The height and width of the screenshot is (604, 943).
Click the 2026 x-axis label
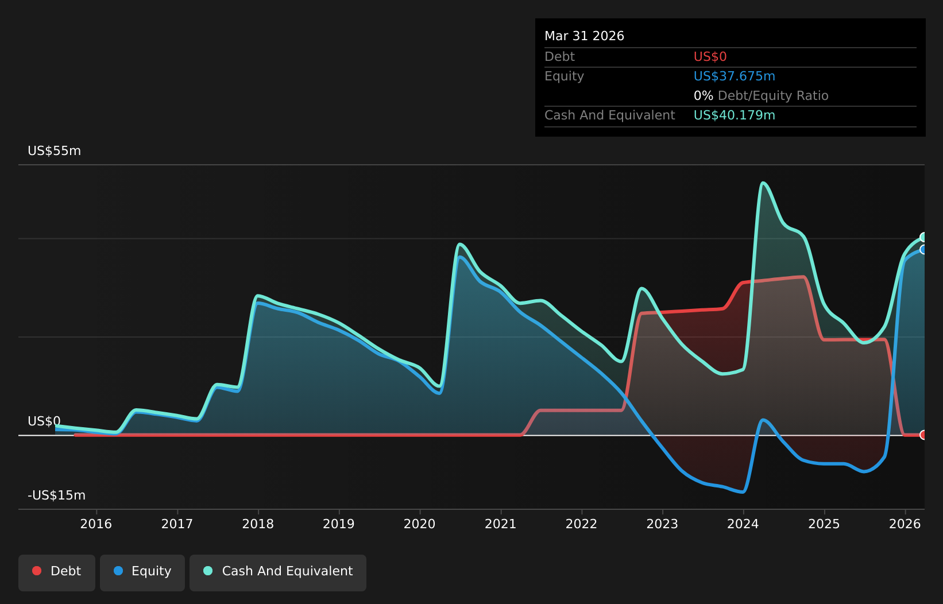(x=905, y=524)
